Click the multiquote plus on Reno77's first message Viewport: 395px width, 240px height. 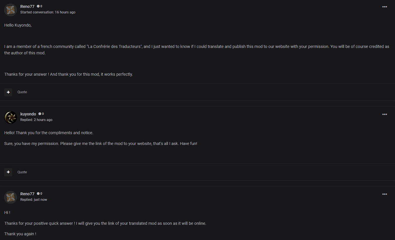[x=8, y=92]
